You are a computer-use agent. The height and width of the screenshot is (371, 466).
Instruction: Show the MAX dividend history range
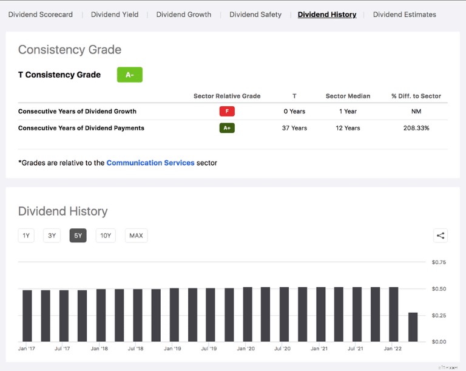pyautogui.click(x=136, y=236)
